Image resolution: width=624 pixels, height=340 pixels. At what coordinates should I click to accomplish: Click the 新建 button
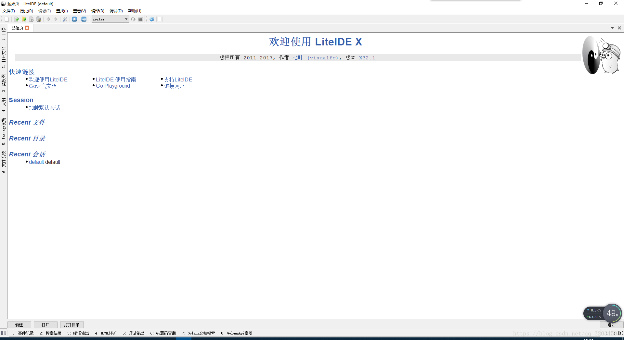(x=19, y=325)
